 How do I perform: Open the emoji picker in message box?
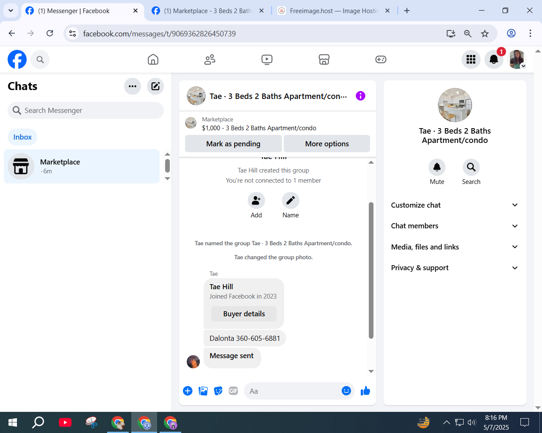pos(346,391)
